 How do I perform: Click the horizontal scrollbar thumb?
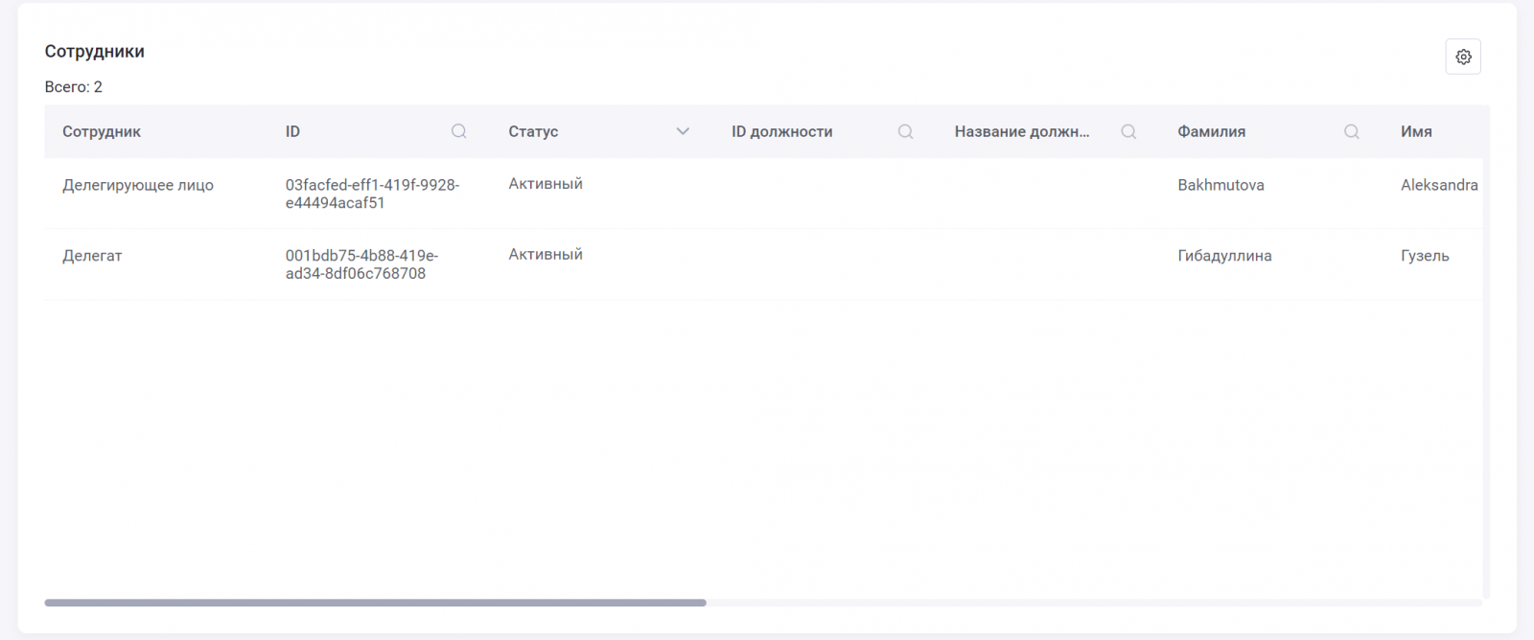tap(375, 603)
